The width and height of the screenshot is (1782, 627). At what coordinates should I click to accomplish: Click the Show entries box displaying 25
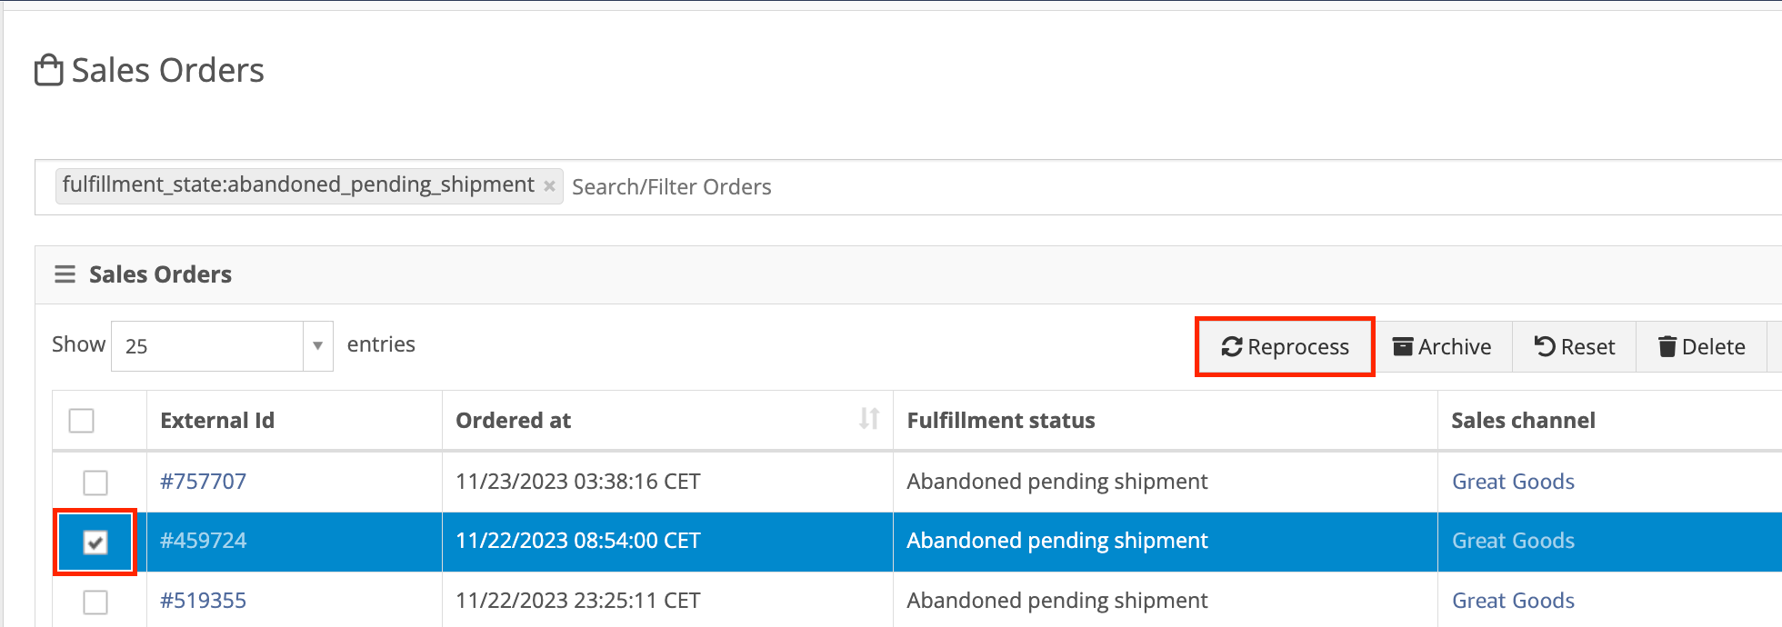point(222,346)
